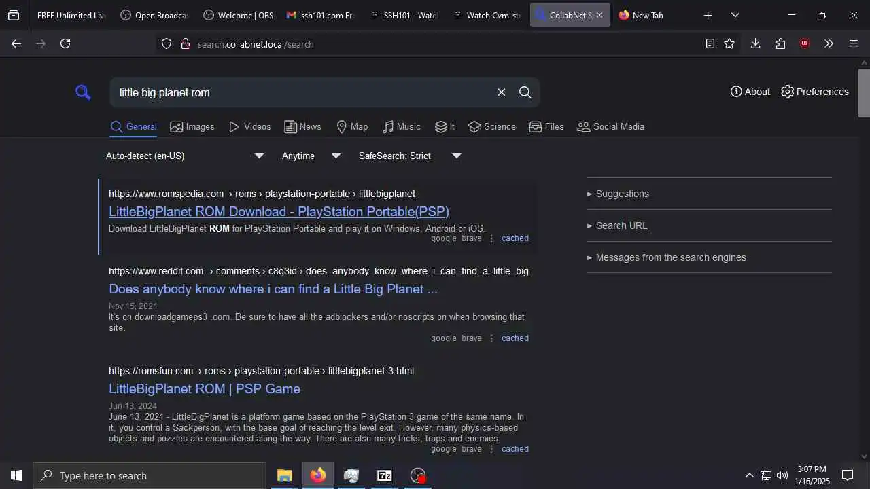Reload the current page
The width and height of the screenshot is (870, 489).
65,43
